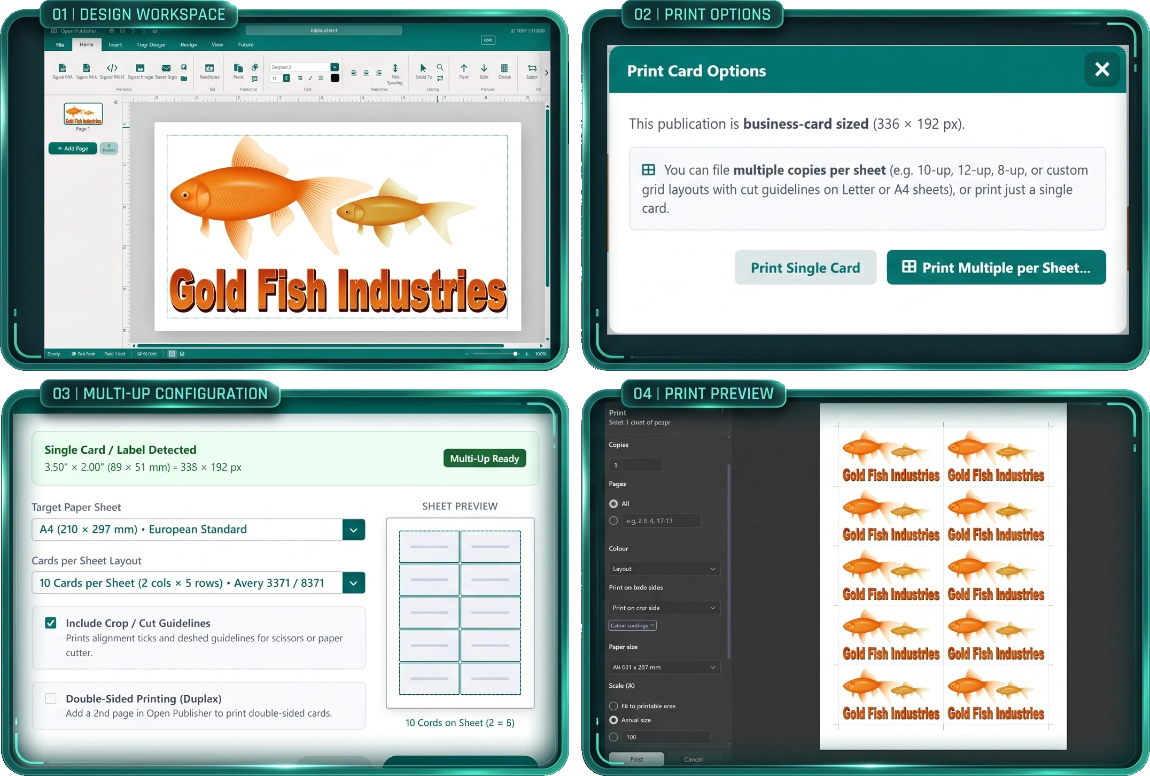Click the up arrow Font icon
Viewport: 1150px width, 776px height.
point(464,68)
